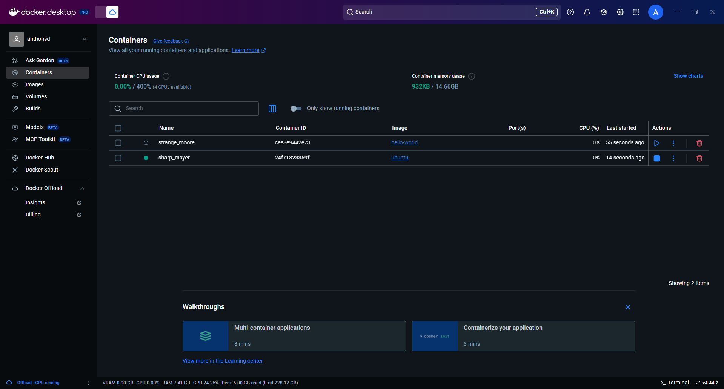724x389 pixels.
Task: Open the Learning center icon
Action: [604, 12]
